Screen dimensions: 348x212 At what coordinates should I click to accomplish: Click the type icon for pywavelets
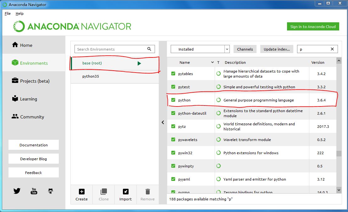pos(218,139)
